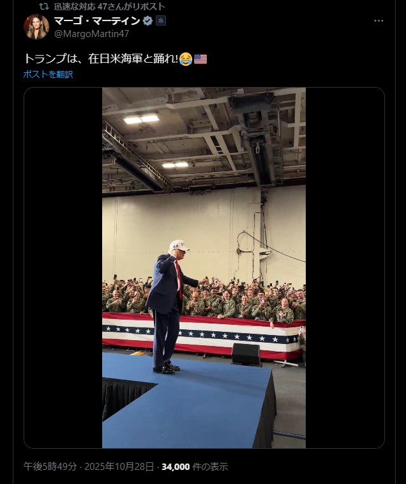Click the US flag emoji in the post
The image size is (406, 484).
(200, 59)
